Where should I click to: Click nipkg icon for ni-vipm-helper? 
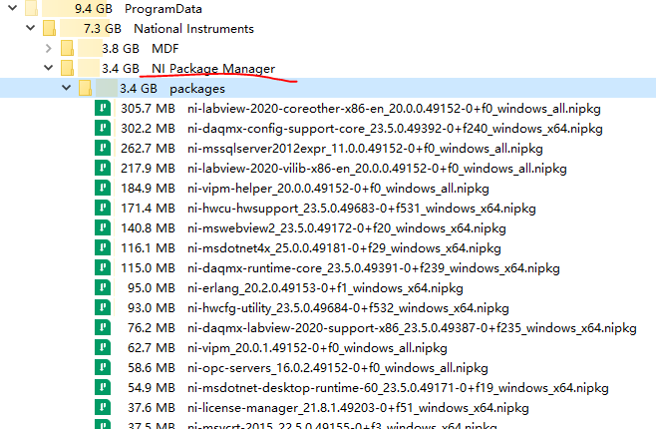[103, 188]
